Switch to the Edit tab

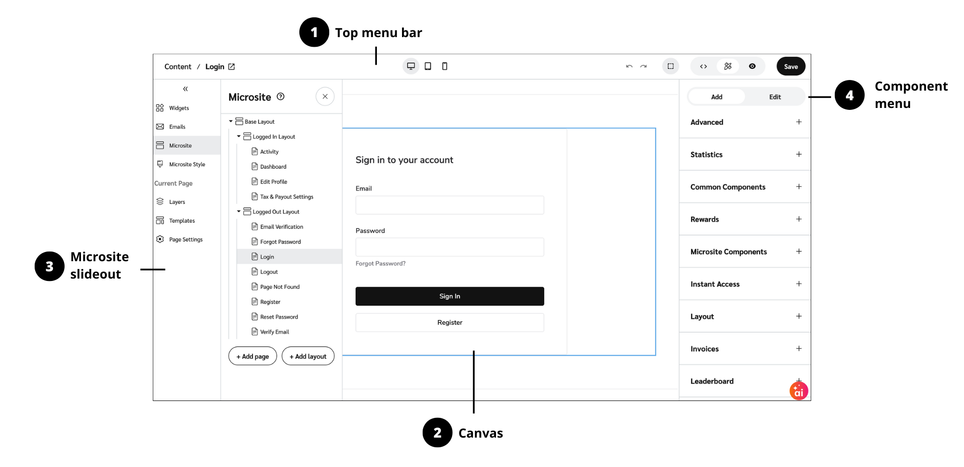[x=775, y=97]
